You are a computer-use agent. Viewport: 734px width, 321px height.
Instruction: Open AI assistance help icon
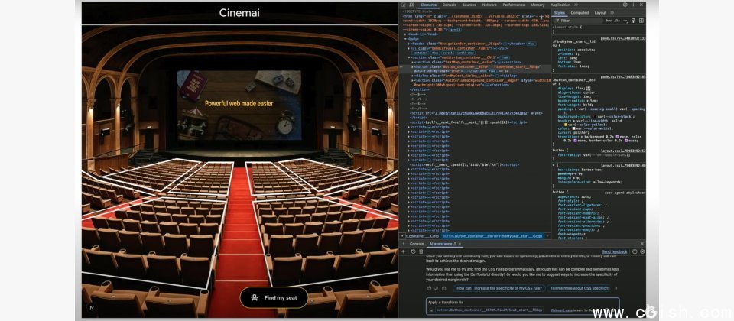[x=635, y=251]
